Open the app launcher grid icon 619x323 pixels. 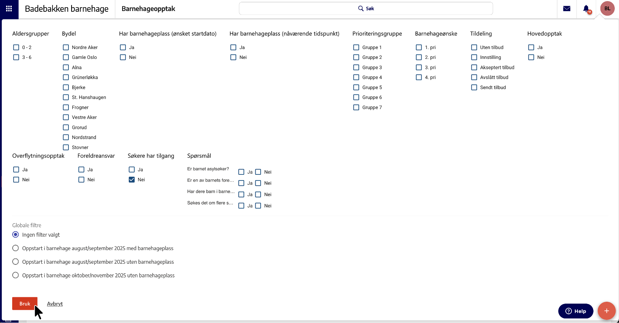click(x=9, y=8)
